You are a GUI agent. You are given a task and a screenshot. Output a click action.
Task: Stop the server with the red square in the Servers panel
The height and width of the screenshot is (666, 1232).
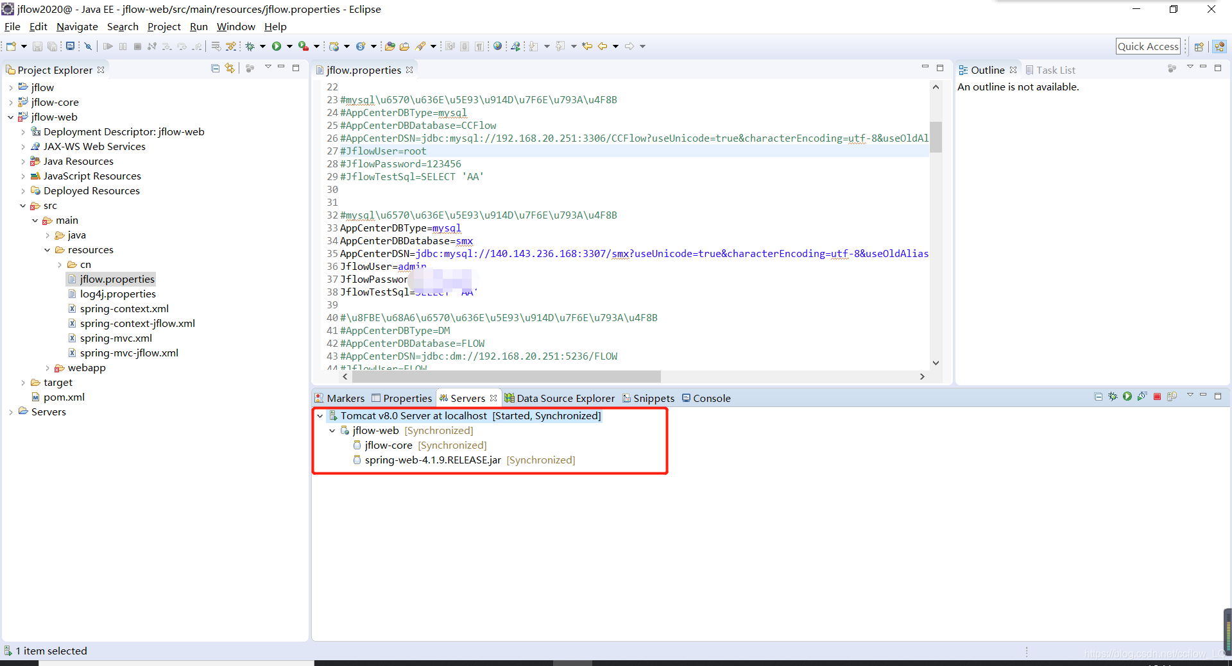1157,397
